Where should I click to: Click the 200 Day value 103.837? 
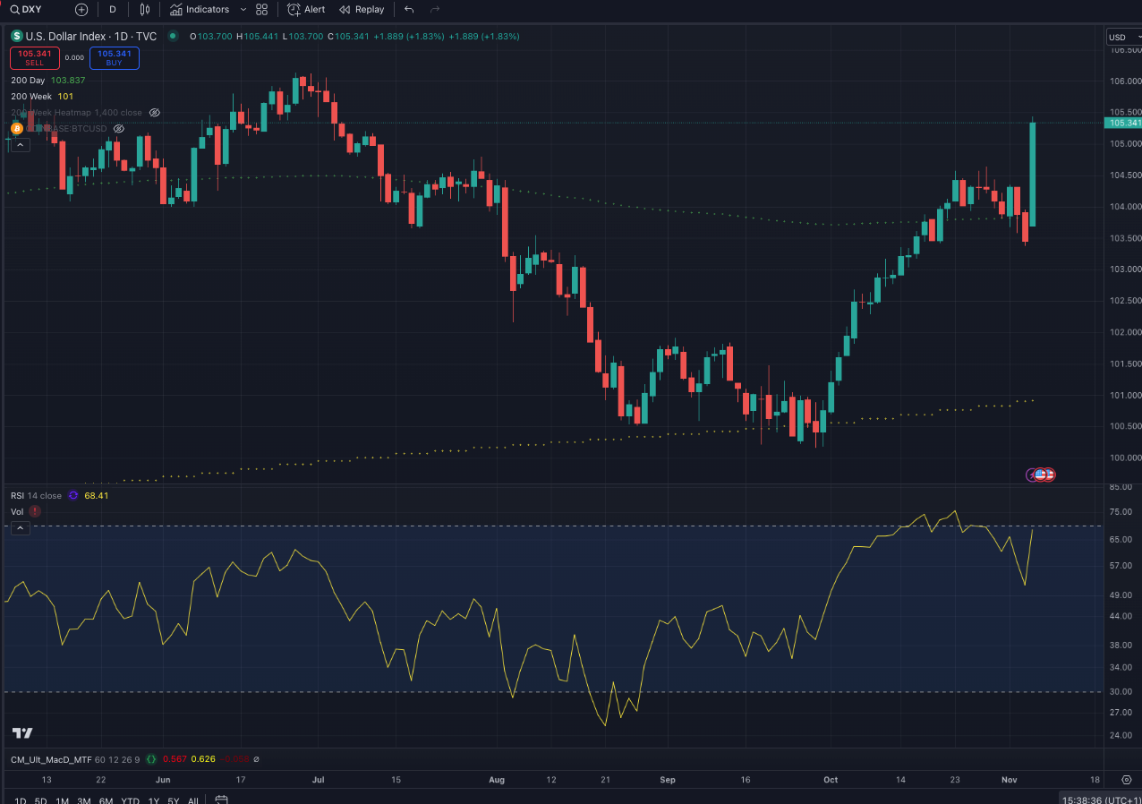pos(68,80)
